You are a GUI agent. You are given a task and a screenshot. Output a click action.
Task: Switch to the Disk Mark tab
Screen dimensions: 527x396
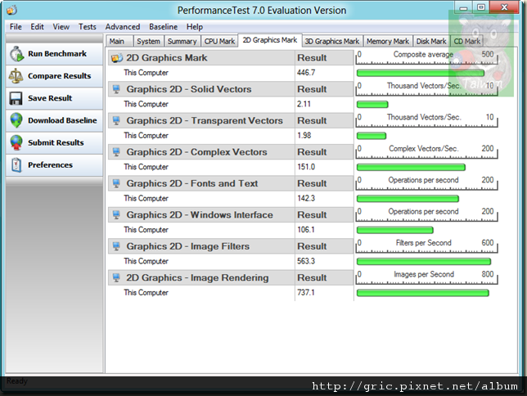point(431,42)
